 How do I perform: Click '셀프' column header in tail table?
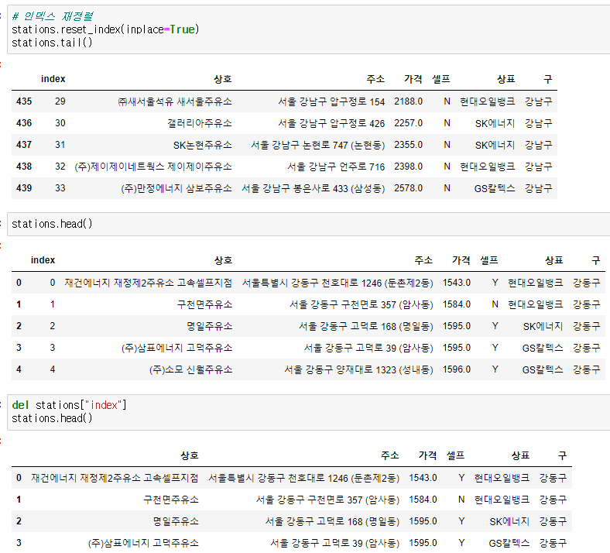click(x=441, y=79)
